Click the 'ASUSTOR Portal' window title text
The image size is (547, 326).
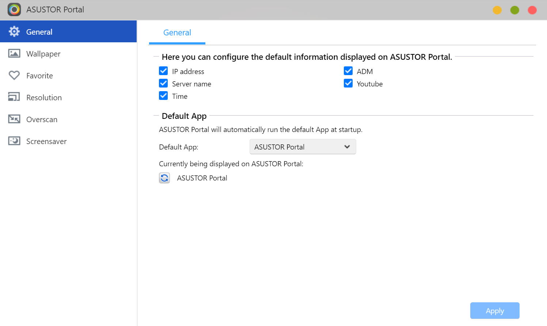[55, 9]
